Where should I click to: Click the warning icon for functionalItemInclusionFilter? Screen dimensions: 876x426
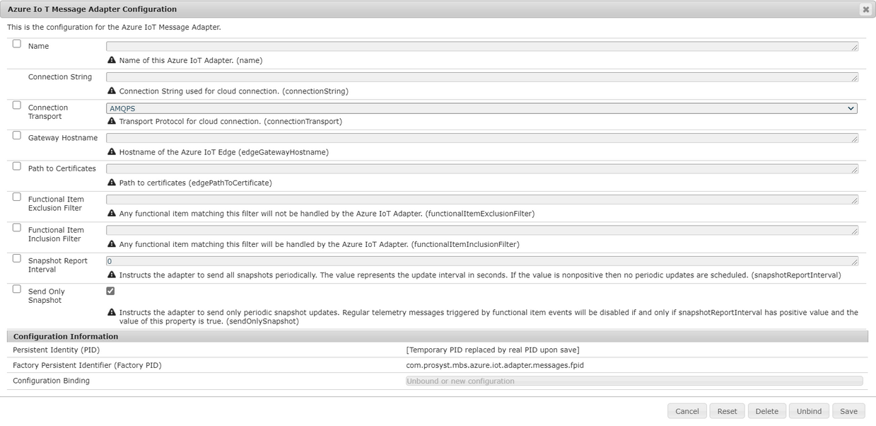(x=112, y=243)
